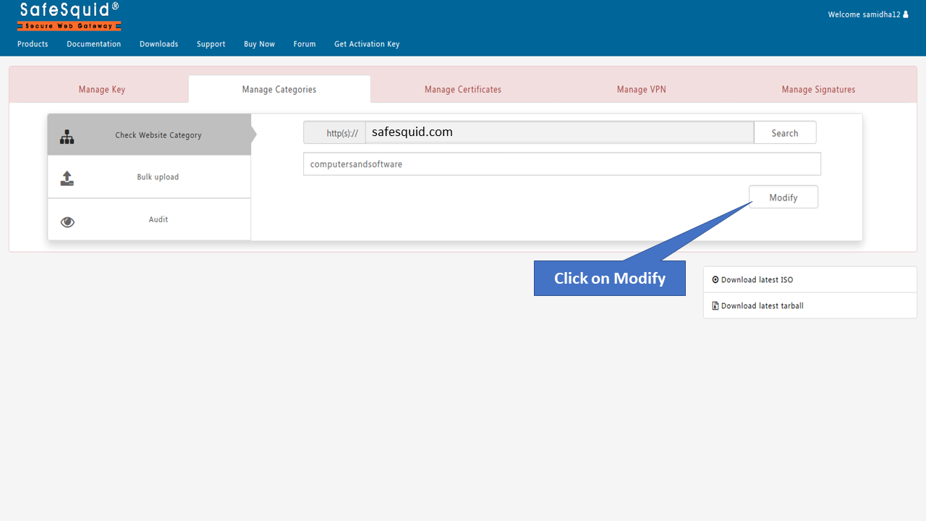Select Audit side item
Screen dimensions: 926x521
click(x=149, y=219)
